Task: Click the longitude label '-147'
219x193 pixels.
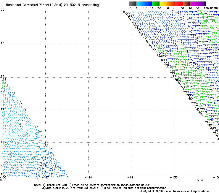Action: click(45, 178)
